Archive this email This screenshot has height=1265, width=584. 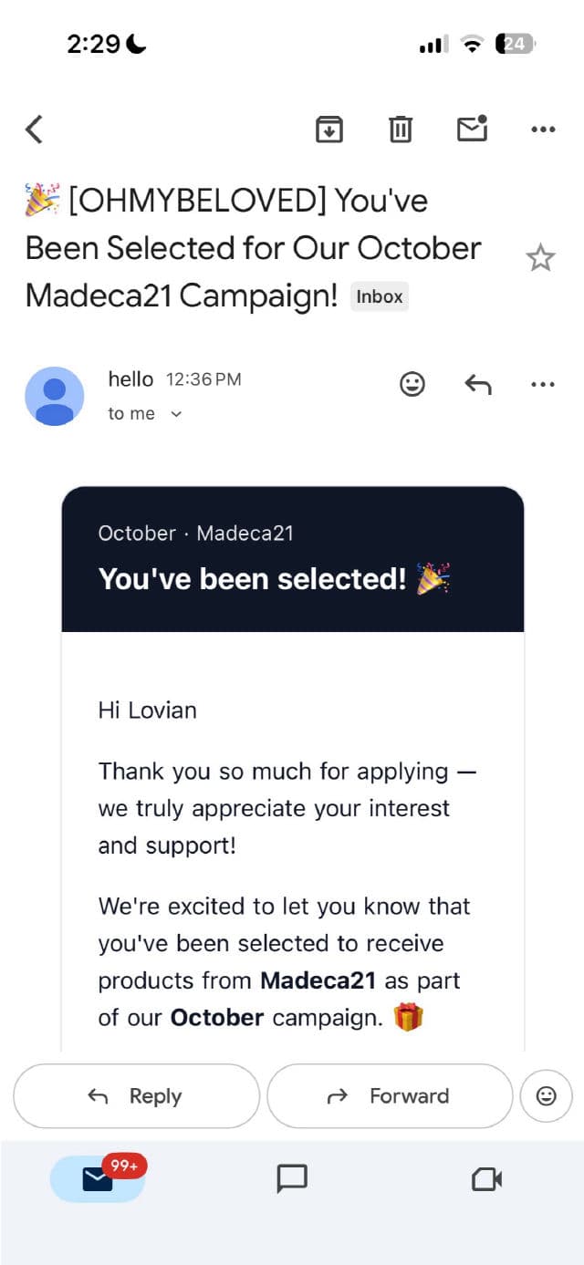point(328,130)
